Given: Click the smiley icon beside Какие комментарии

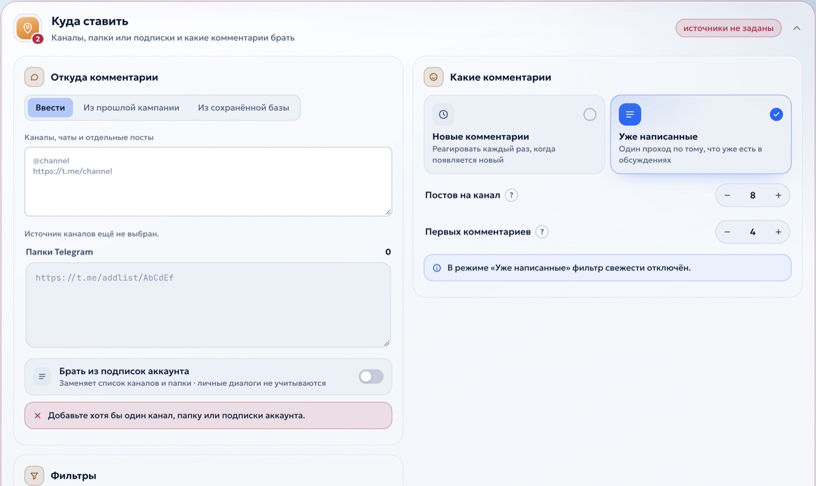Looking at the screenshot, I should point(434,77).
